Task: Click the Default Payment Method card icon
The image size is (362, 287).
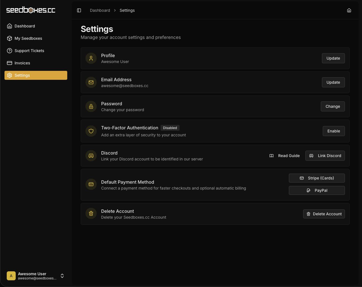Action: tap(91, 184)
